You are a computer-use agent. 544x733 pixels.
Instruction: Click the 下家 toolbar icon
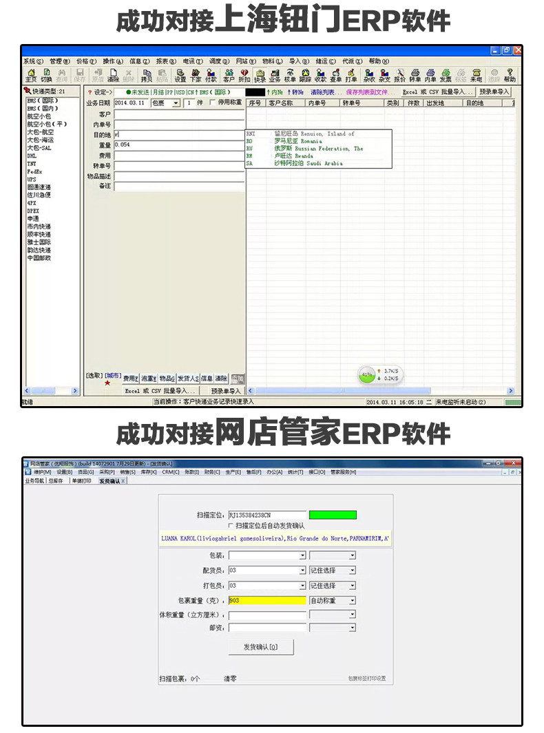tap(196, 75)
